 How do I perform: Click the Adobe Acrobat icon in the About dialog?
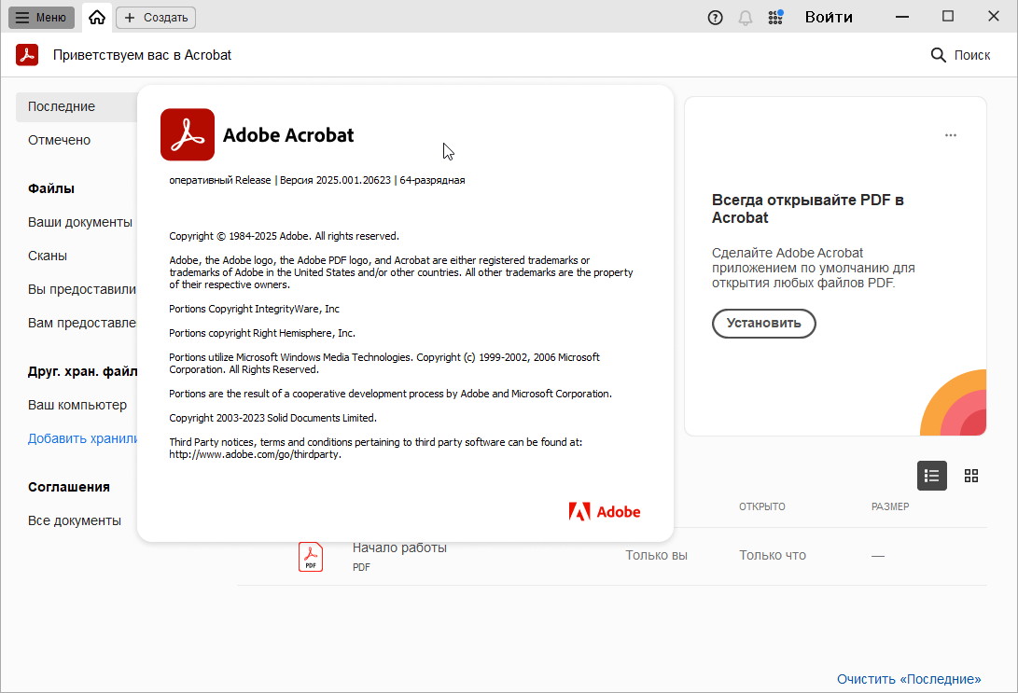coord(188,134)
